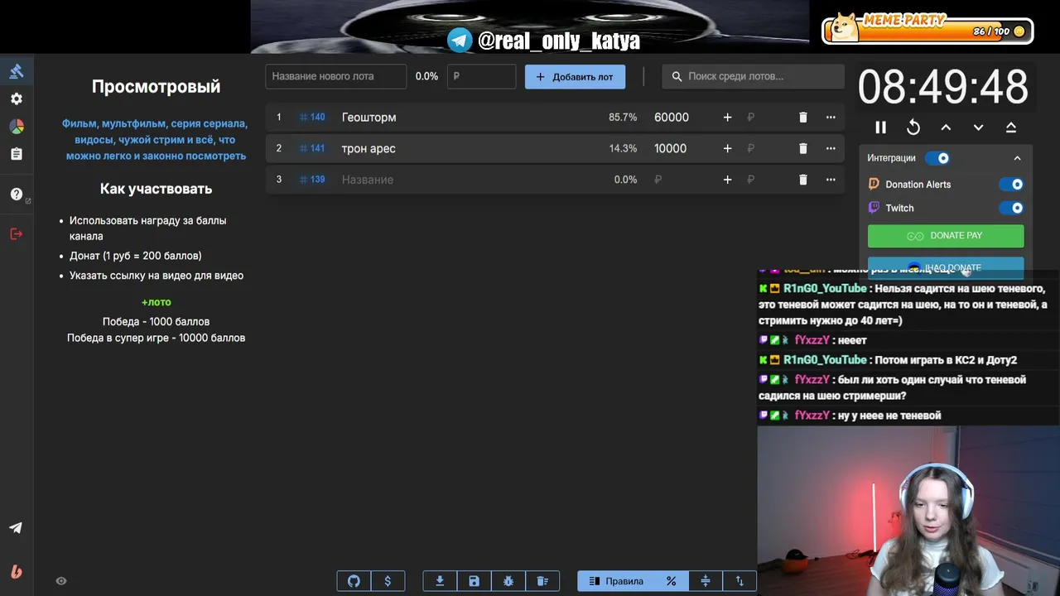
Task: Open the clipboard history page in the sidebar
Action: coord(17,154)
